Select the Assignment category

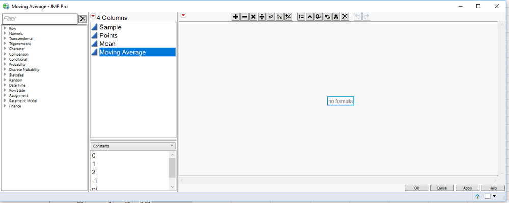[18, 96]
